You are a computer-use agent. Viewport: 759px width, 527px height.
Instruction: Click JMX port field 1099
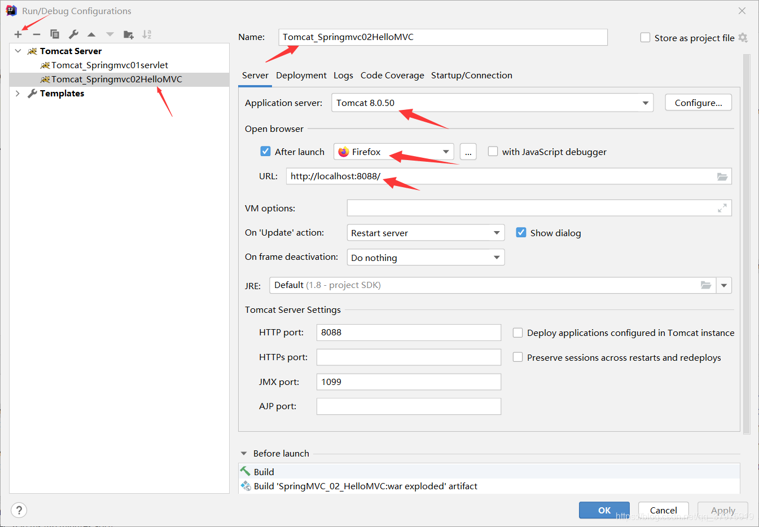[x=409, y=382]
